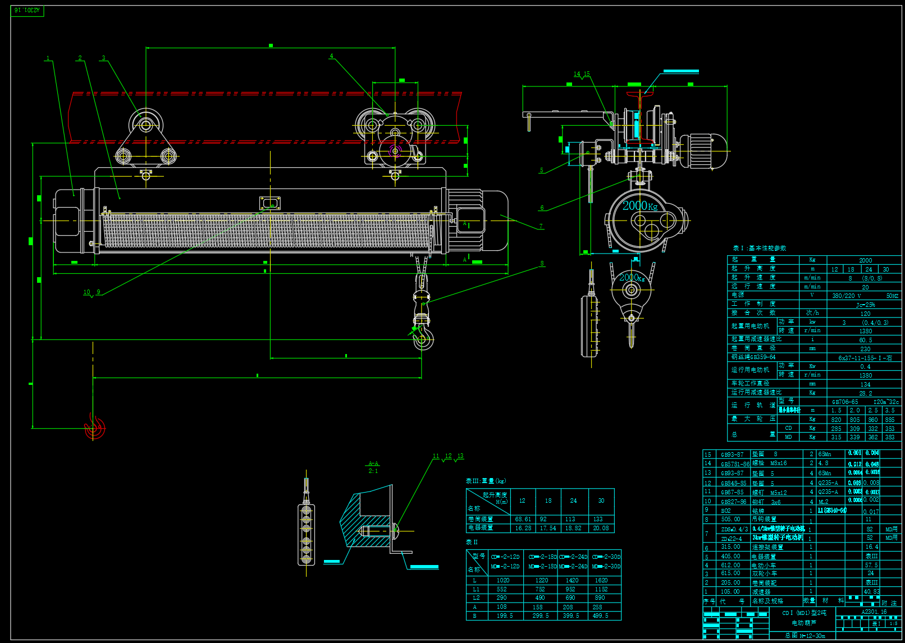Click the 电动葫芦 title block text
This screenshot has width=905, height=643.
point(803,623)
